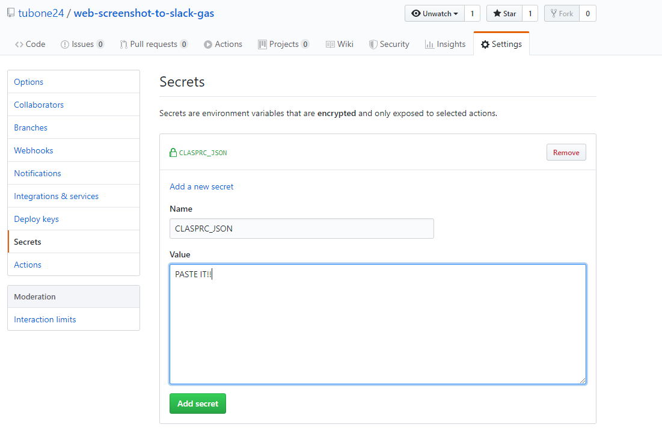Image resolution: width=662 pixels, height=442 pixels.
Task: Click the lock icon beside CLASPRC_JSON
Action: pyautogui.click(x=173, y=152)
